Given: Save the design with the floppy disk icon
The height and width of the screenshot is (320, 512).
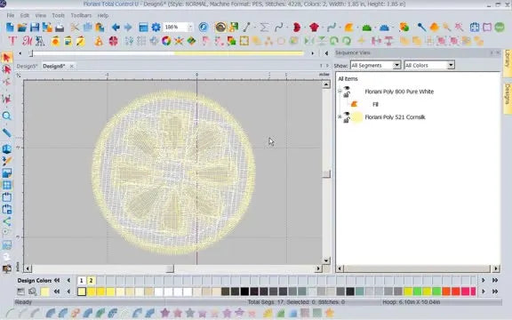Looking at the screenshot, I should [35, 28].
